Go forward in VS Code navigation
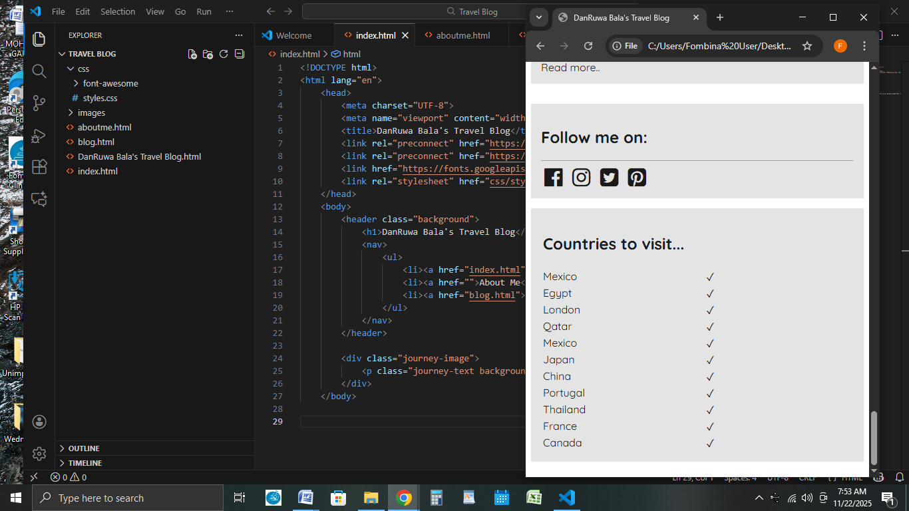 288,11
